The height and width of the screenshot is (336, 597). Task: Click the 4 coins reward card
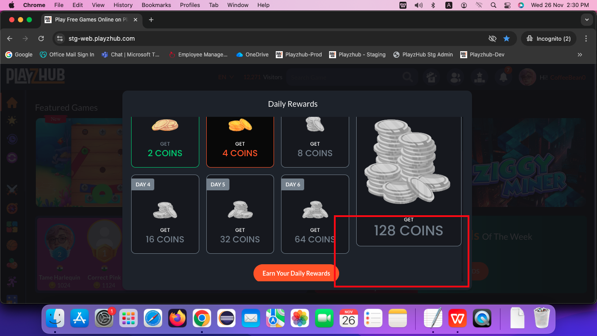(240, 142)
